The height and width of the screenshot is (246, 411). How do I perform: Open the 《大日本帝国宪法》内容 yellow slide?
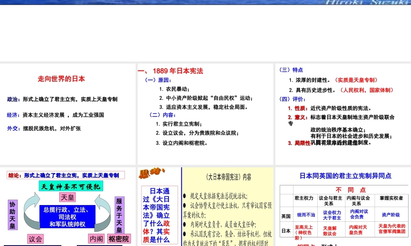[x=228, y=207]
